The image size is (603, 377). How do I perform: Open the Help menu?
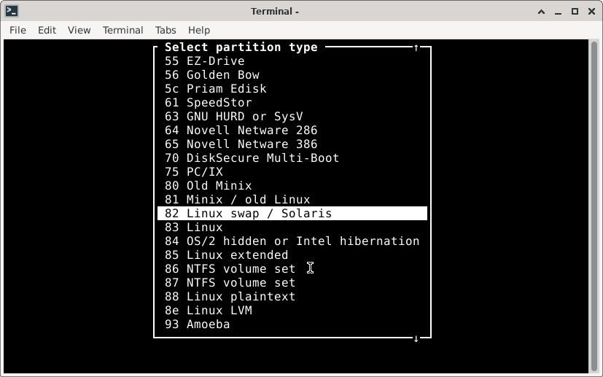tap(199, 30)
